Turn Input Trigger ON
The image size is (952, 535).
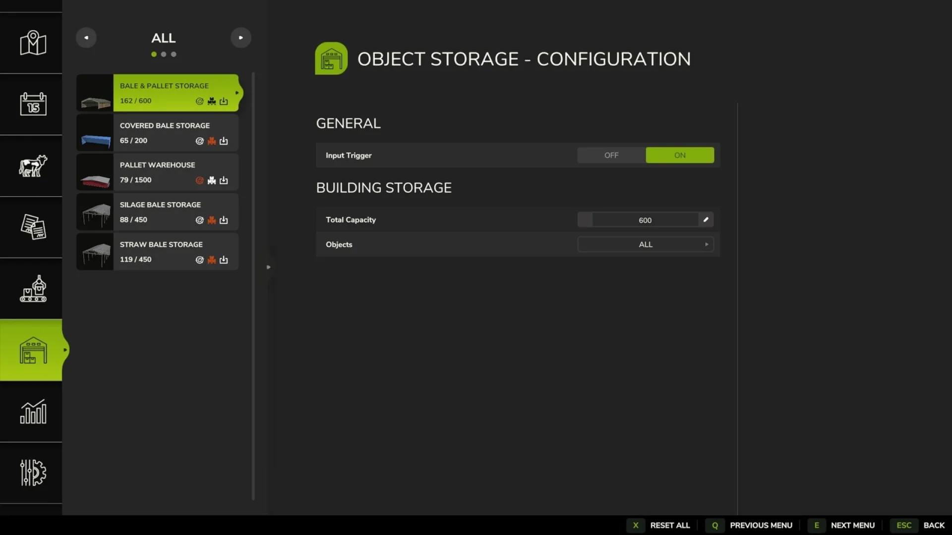click(679, 155)
